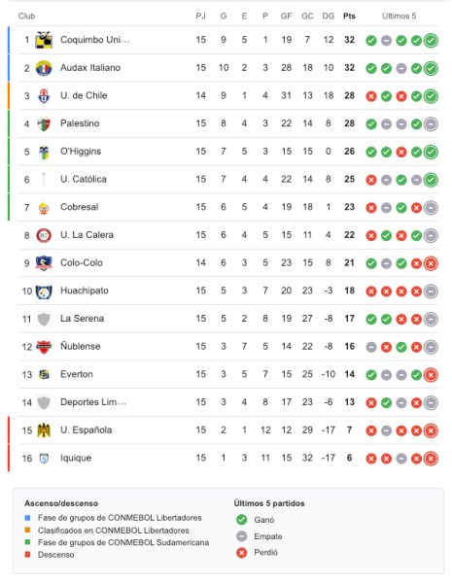
Task: Click the Everton team name
Action: click(77, 374)
